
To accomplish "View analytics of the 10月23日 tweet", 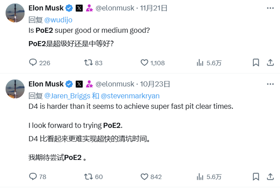I will coord(200,177).
